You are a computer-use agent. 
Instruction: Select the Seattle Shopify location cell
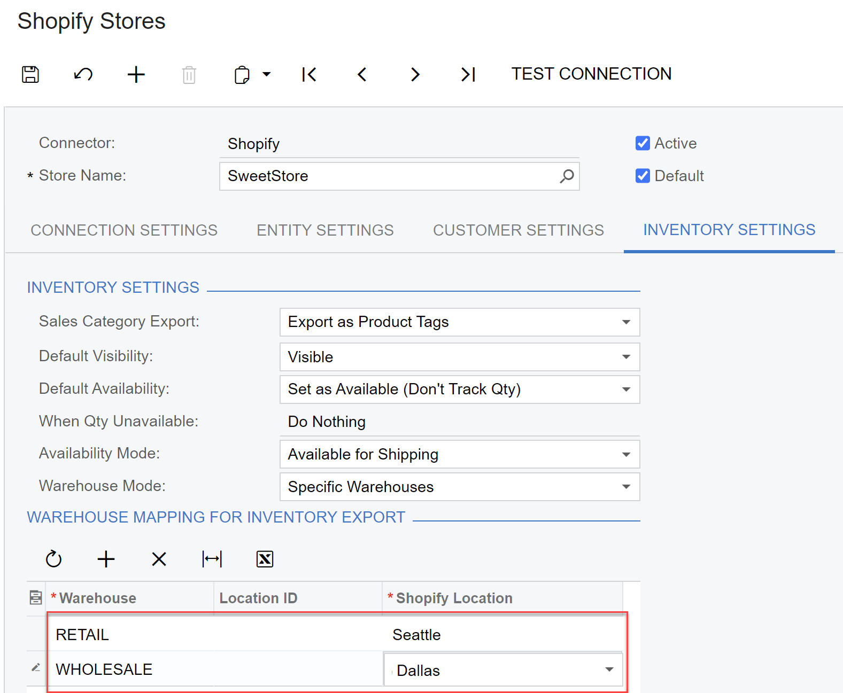tap(502, 635)
